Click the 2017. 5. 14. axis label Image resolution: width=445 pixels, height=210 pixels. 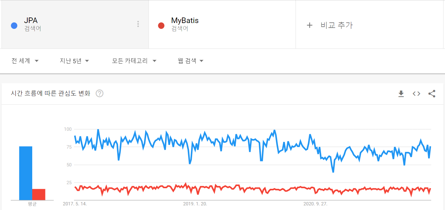[75, 204]
